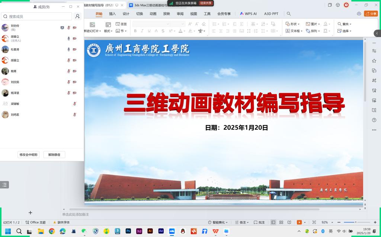Open Photoshop from the taskbar
Screen dimensions: 381x237
[x=128, y=231]
